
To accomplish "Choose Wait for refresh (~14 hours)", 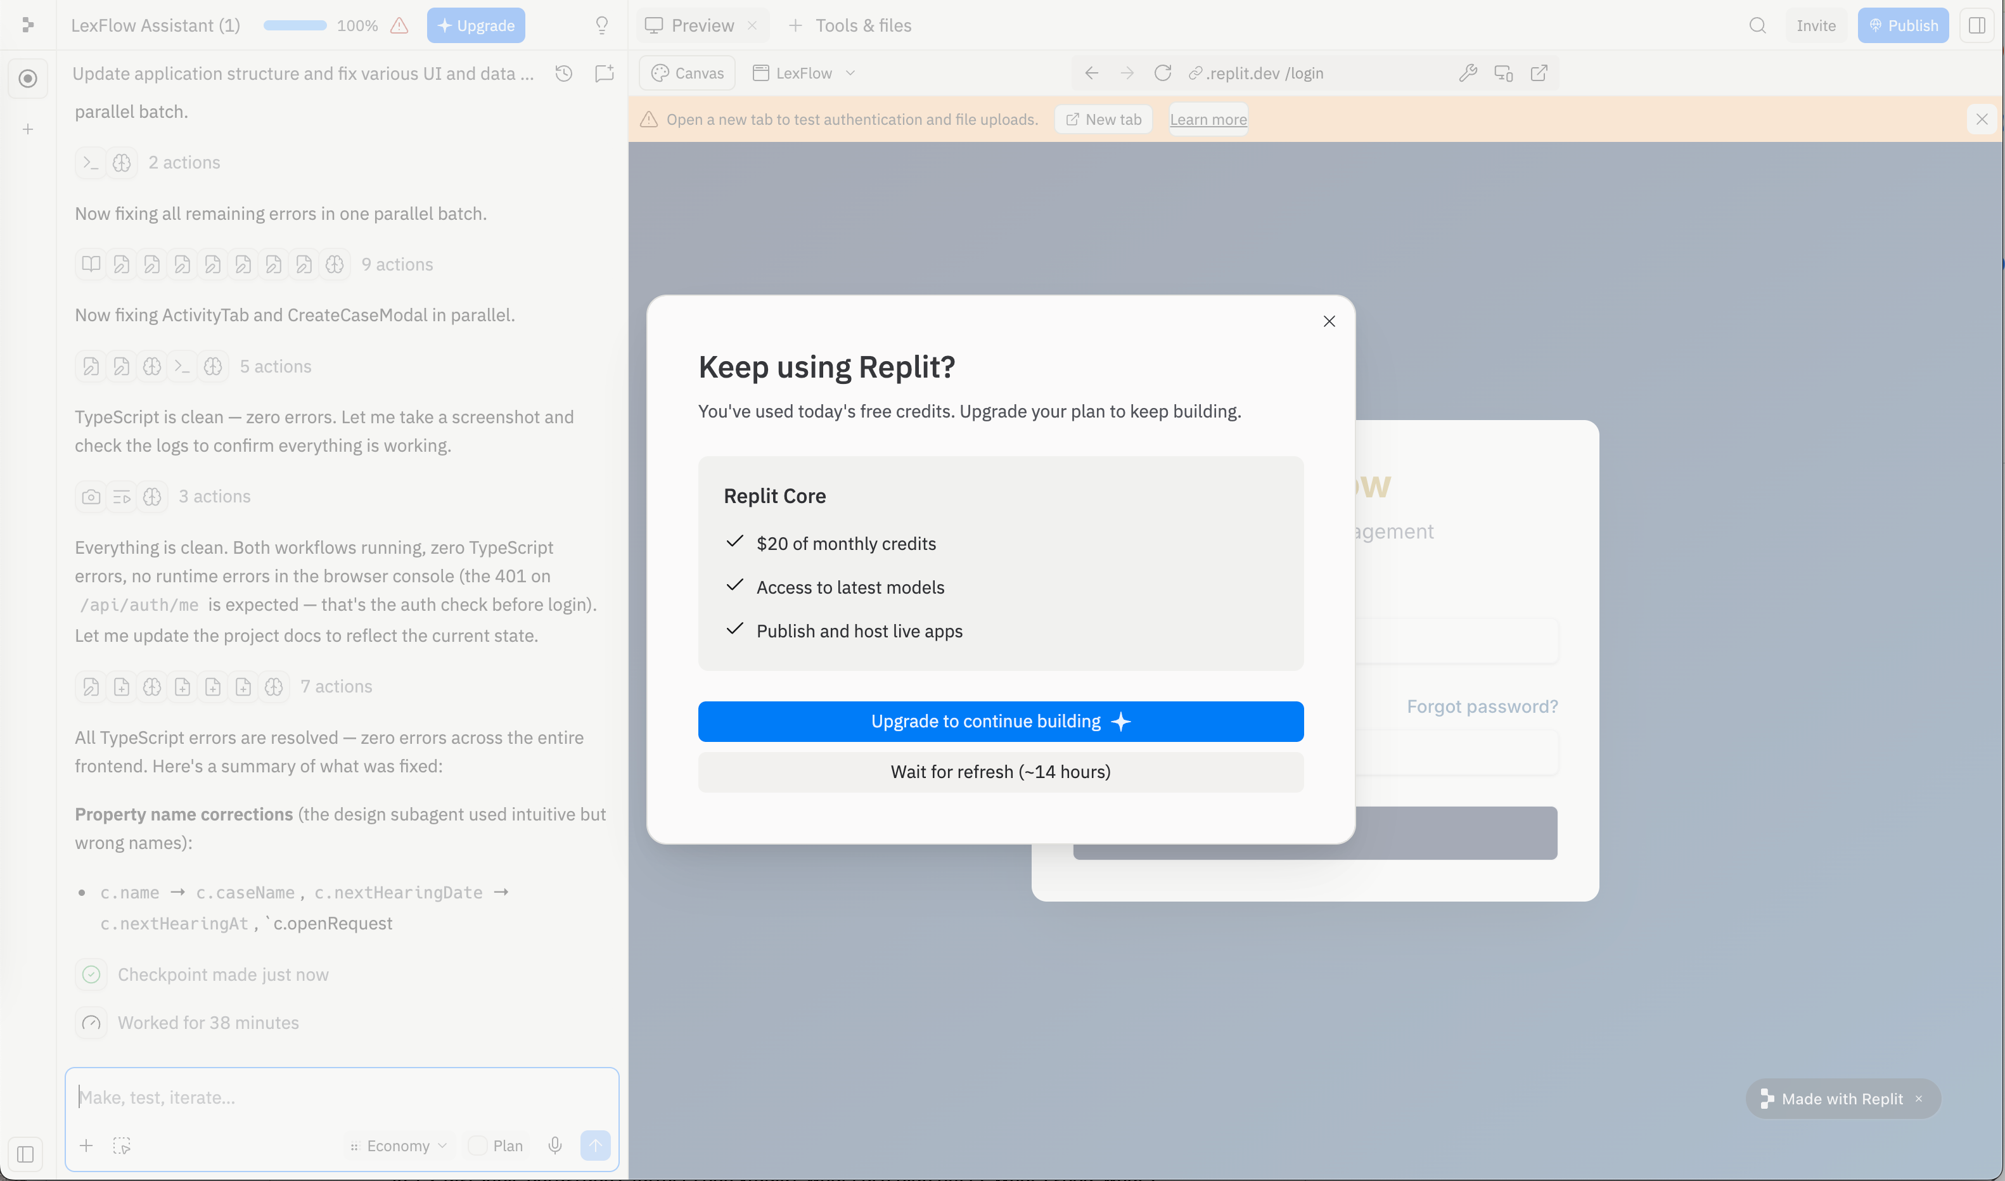I will [x=1001, y=772].
